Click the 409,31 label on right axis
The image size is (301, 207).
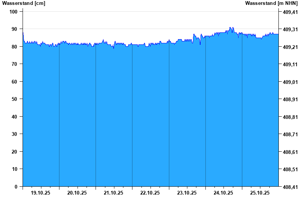(290, 30)
